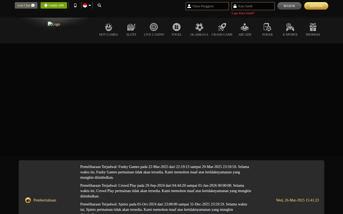Expand the Indonesian flag language dropdown
Image resolution: width=343 pixels, height=214 pixels.
coord(87,5)
